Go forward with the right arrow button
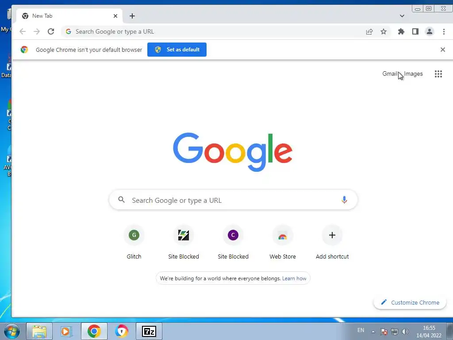The width and height of the screenshot is (453, 340). pyautogui.click(x=37, y=31)
